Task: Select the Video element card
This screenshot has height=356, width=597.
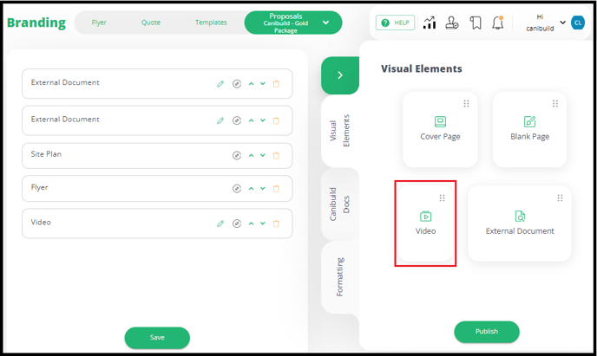Action: coord(425,223)
